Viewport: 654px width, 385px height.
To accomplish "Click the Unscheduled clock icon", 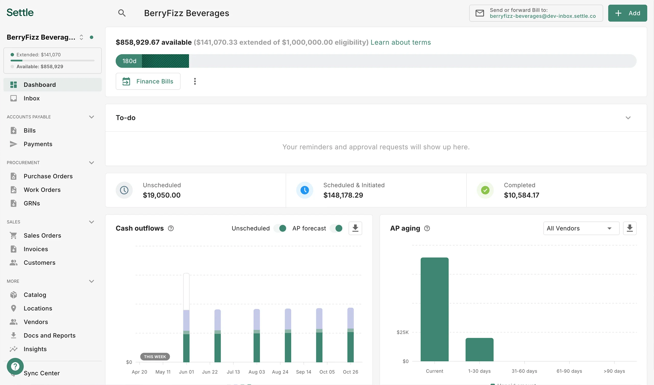I will click(124, 190).
